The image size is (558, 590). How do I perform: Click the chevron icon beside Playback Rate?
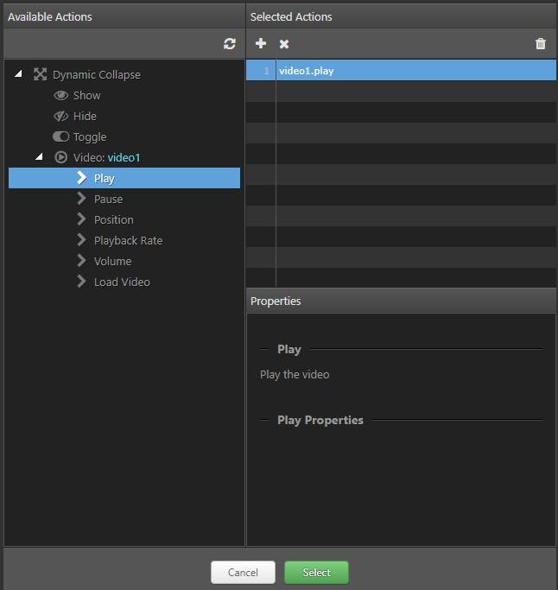tap(82, 239)
